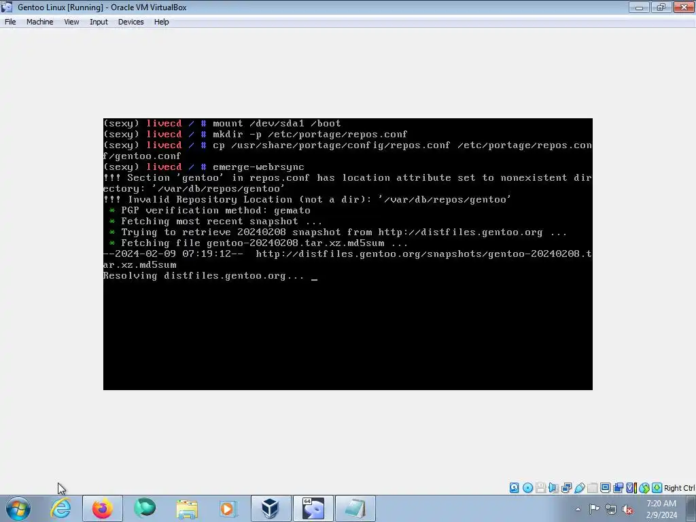Open the View menu
This screenshot has height=522, width=696.
pyautogui.click(x=71, y=22)
